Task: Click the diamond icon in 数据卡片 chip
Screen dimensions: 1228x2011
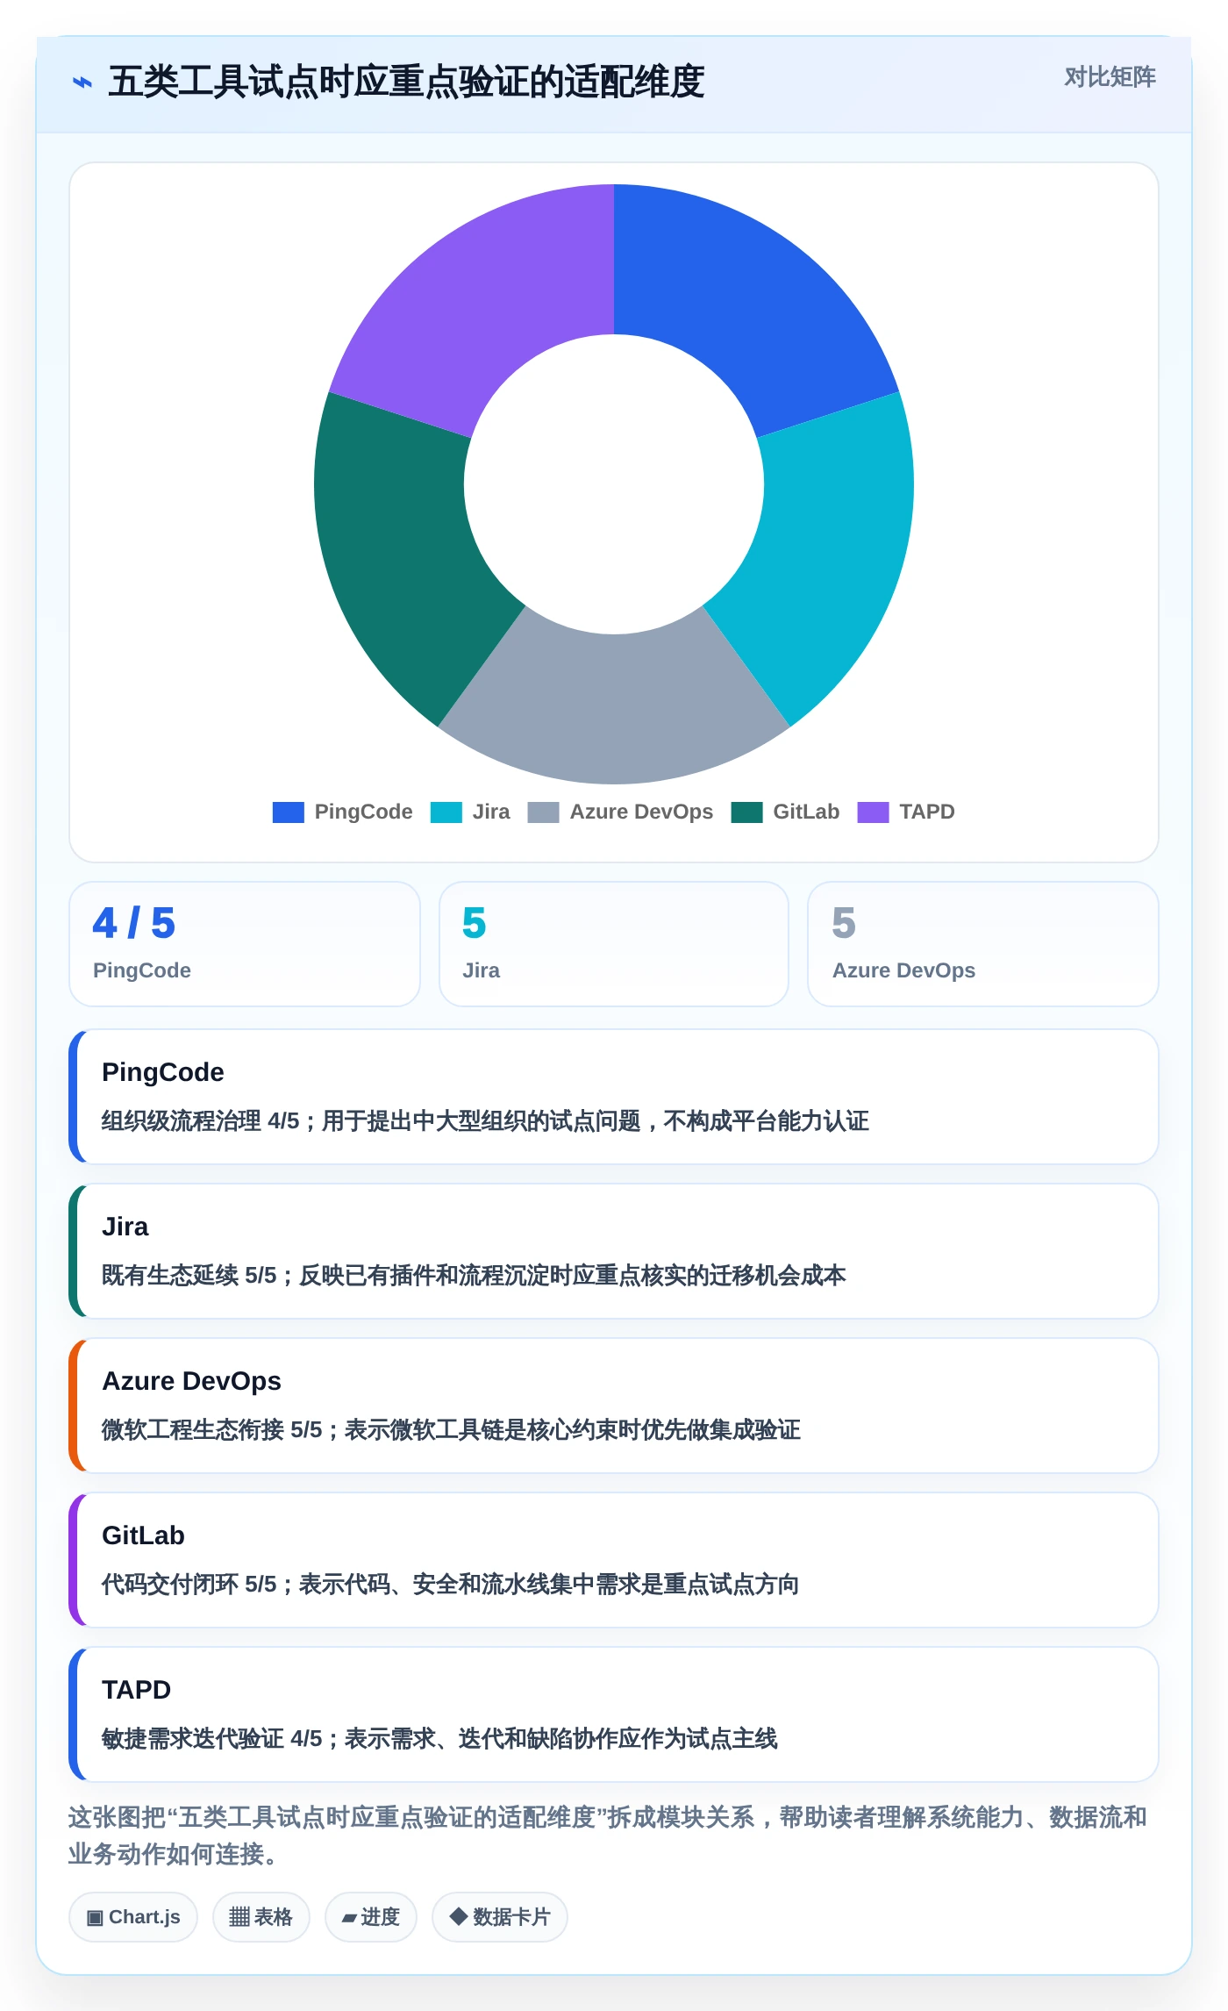Action: point(458,1916)
